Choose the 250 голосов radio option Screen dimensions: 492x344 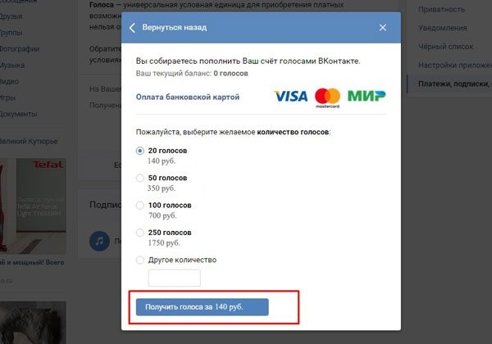[140, 233]
